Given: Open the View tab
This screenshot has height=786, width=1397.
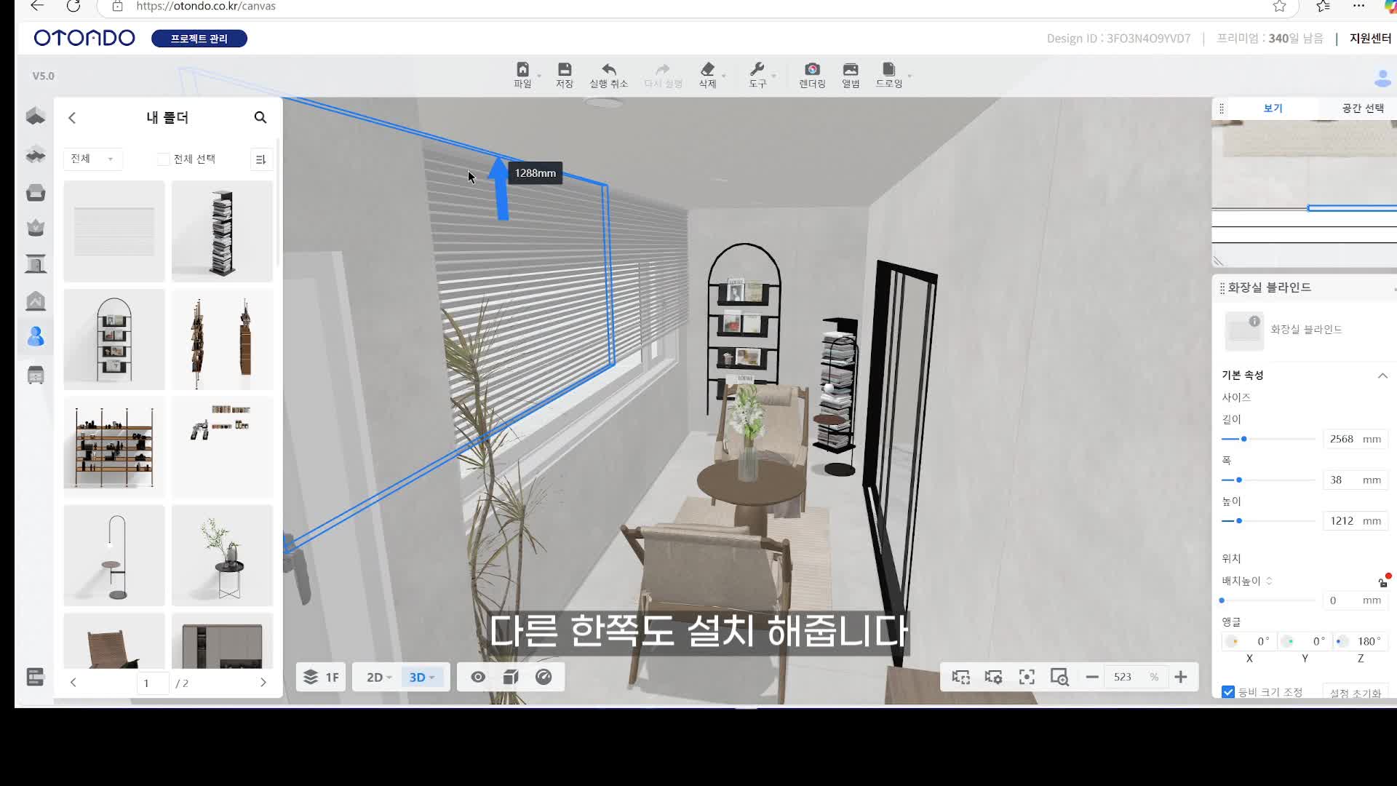Looking at the screenshot, I should click(x=1273, y=108).
